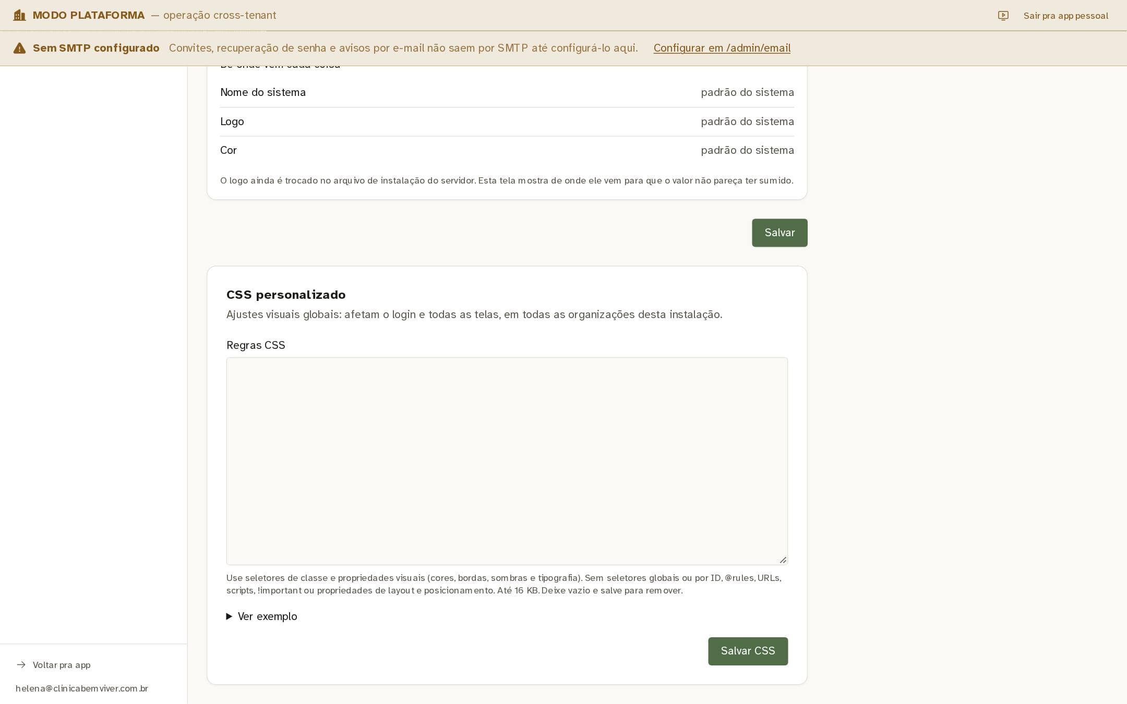Click the Regras CSS field label
This screenshot has width=1127, height=704.
[x=256, y=345]
